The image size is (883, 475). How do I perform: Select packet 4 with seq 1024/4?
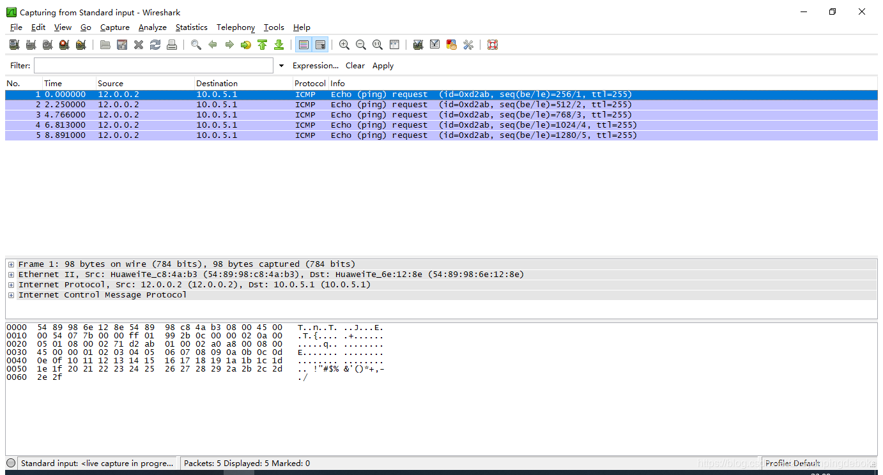pyautogui.click(x=441, y=125)
